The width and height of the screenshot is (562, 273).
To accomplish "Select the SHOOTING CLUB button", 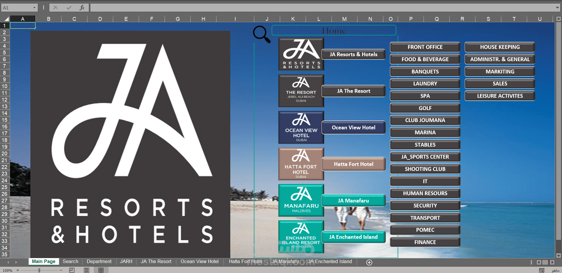I will [425, 169].
